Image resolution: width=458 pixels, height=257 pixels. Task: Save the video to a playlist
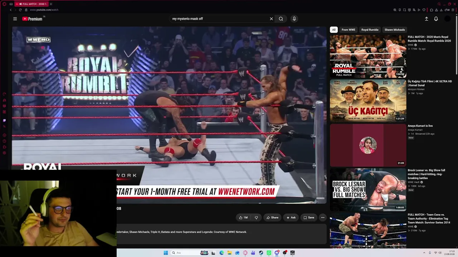(309, 217)
